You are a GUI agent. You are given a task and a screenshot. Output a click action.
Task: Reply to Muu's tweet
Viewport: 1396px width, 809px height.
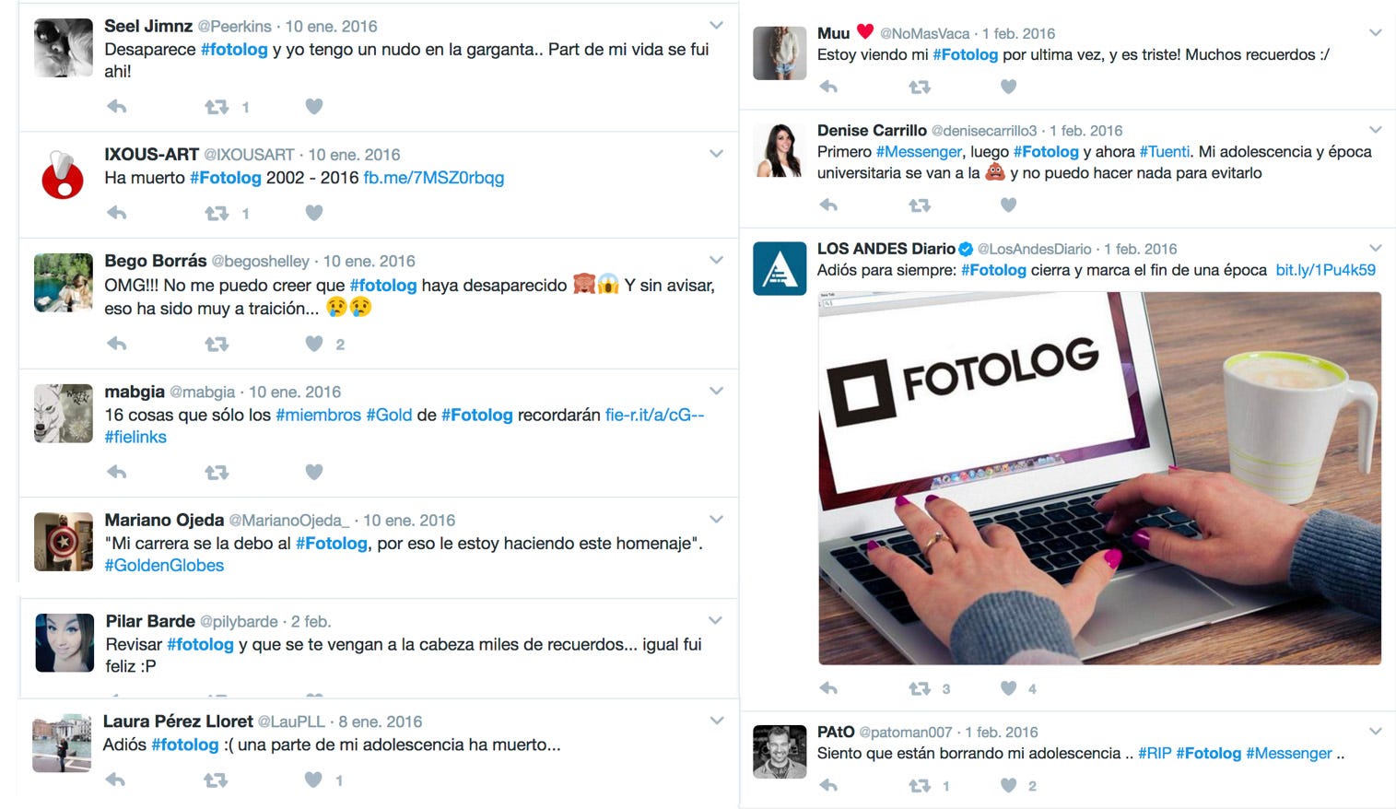pos(828,87)
